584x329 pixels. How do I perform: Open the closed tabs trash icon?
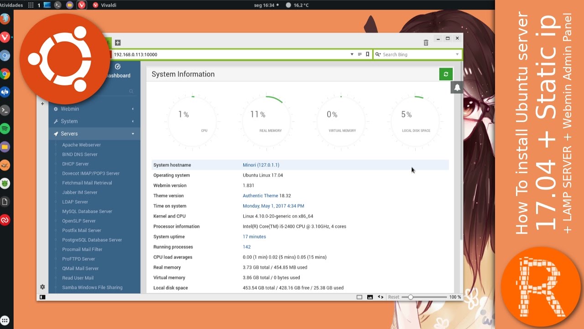tap(426, 42)
